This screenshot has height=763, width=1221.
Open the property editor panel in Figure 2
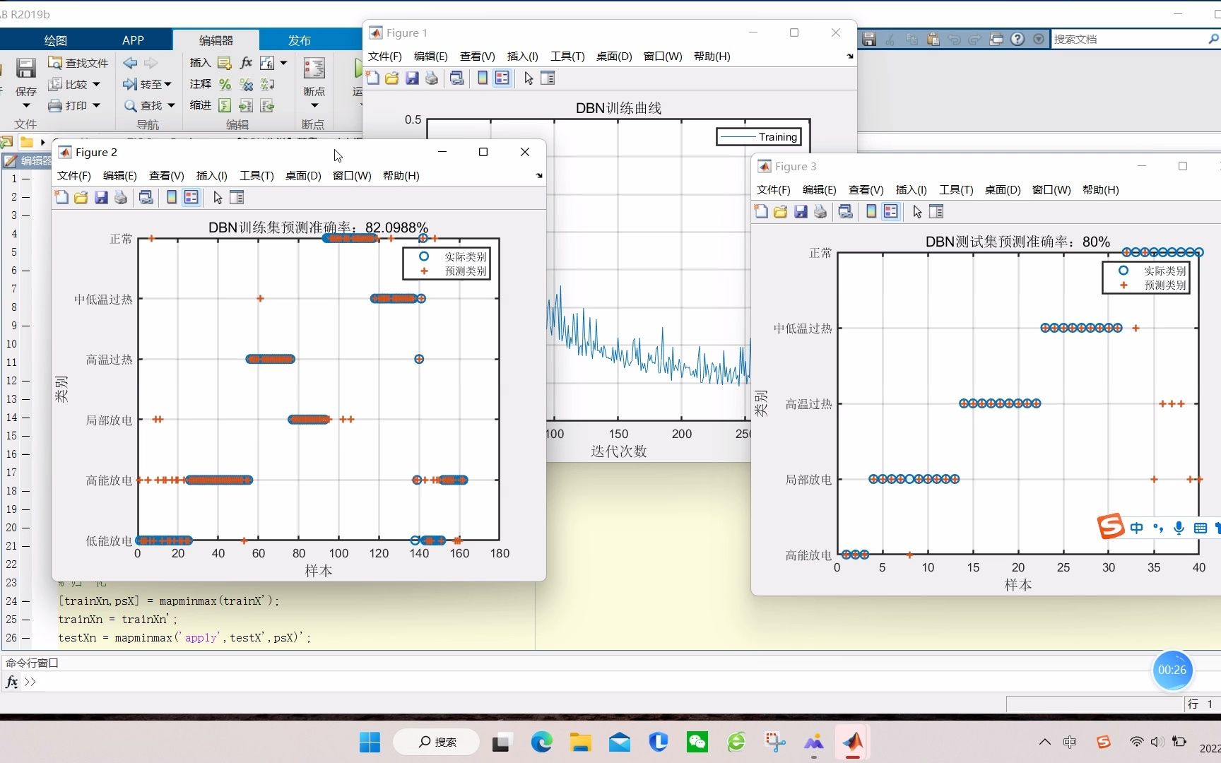(x=237, y=197)
